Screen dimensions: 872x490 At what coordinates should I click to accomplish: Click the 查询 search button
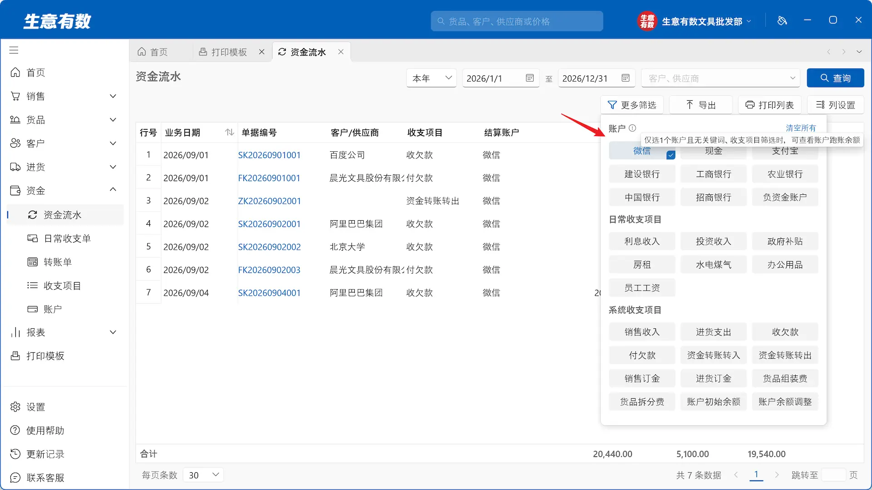pos(835,78)
